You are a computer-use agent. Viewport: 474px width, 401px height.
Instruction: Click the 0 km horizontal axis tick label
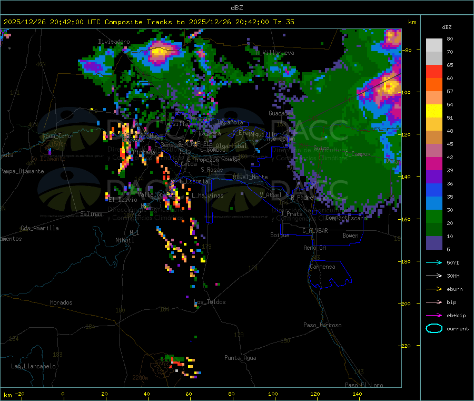[63, 394]
